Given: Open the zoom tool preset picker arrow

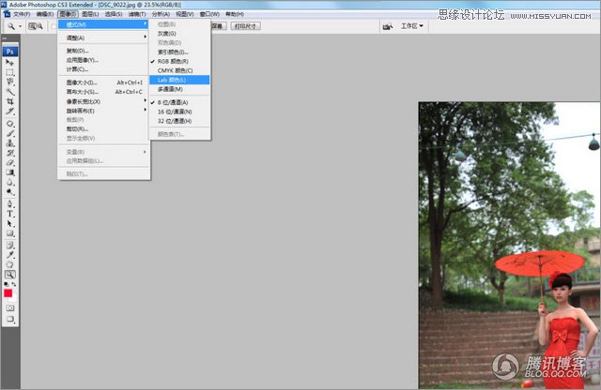Looking at the screenshot, I should (x=21, y=26).
